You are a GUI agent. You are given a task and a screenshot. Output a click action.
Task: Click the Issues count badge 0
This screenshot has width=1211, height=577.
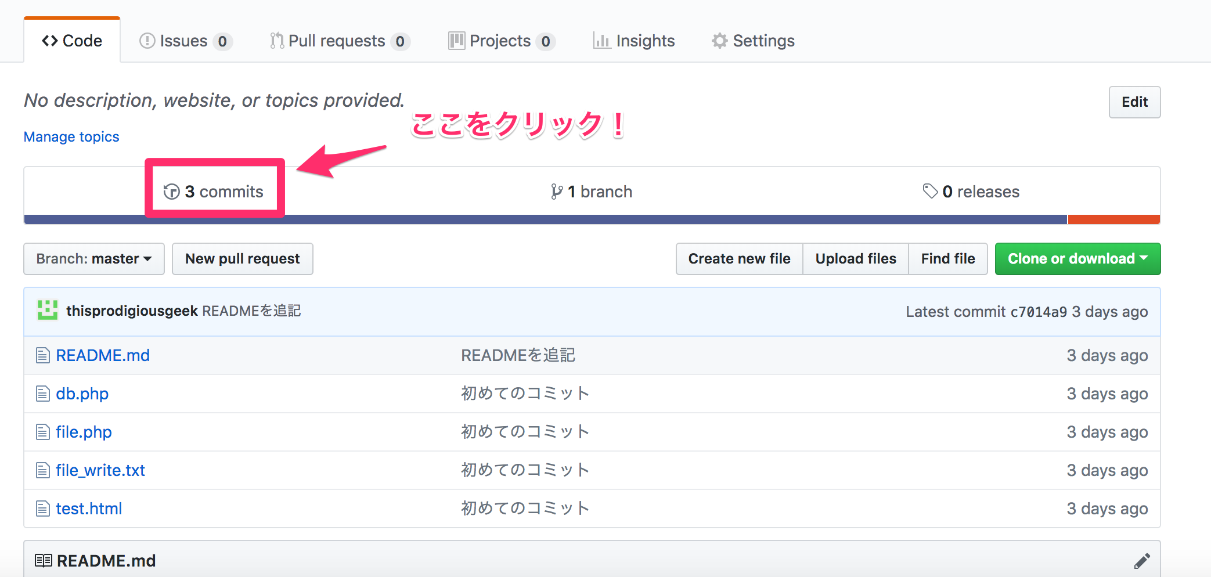click(222, 41)
